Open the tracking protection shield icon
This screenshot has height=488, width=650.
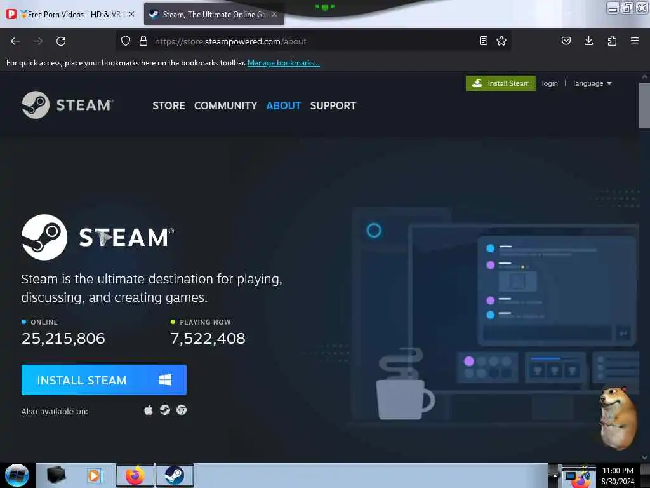(x=126, y=41)
